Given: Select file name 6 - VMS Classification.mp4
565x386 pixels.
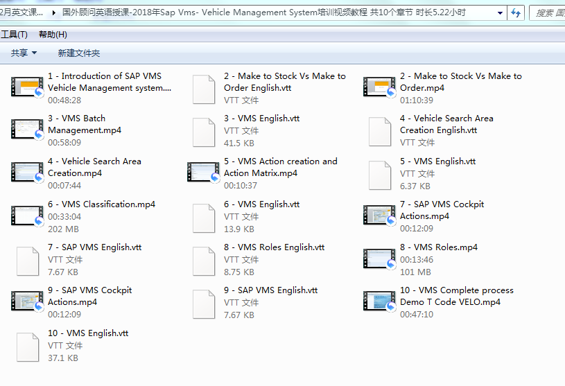Looking at the screenshot, I should (x=102, y=204).
